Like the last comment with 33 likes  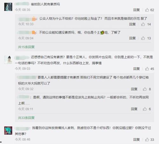[x=147, y=140]
